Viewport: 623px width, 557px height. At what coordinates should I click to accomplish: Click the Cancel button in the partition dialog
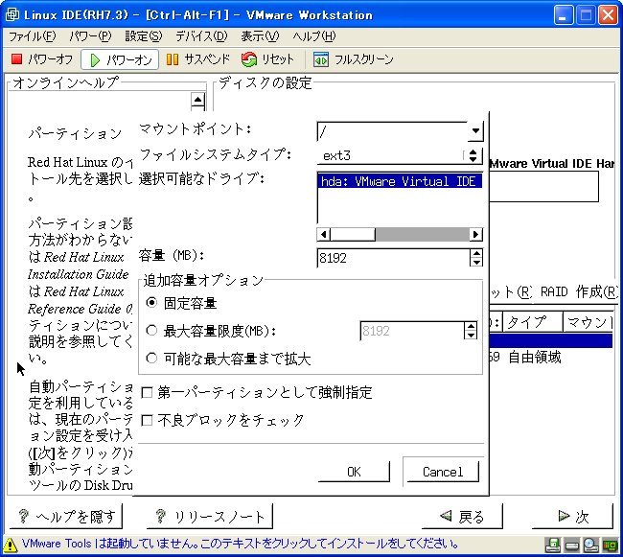(x=443, y=472)
